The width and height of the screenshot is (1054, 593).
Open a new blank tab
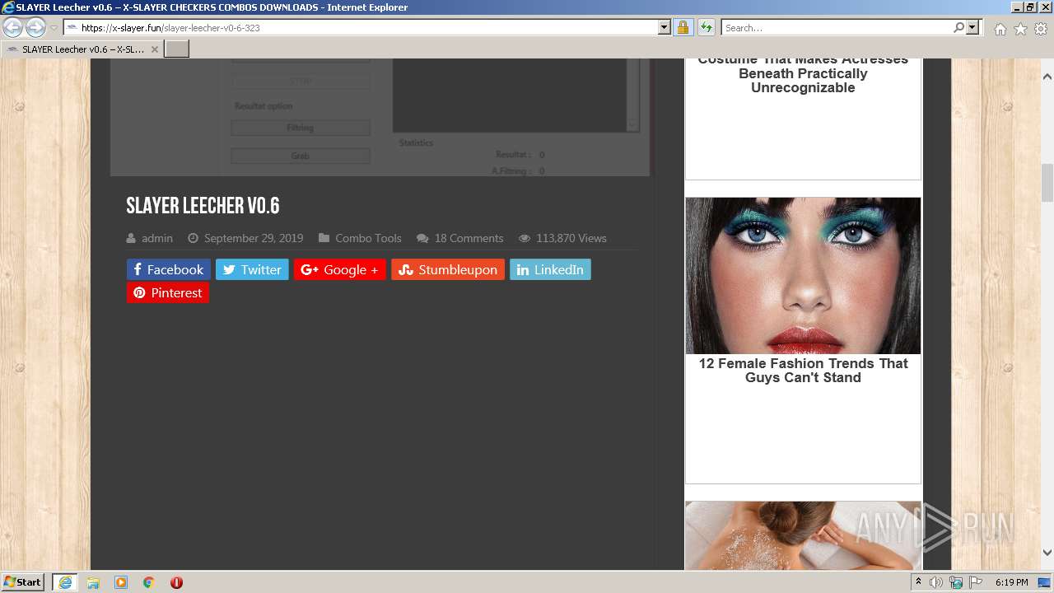177,49
